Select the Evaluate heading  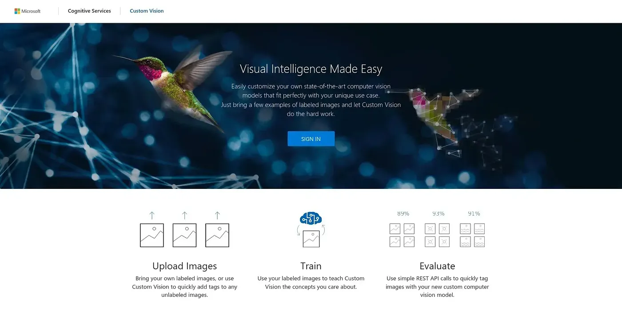437,266
